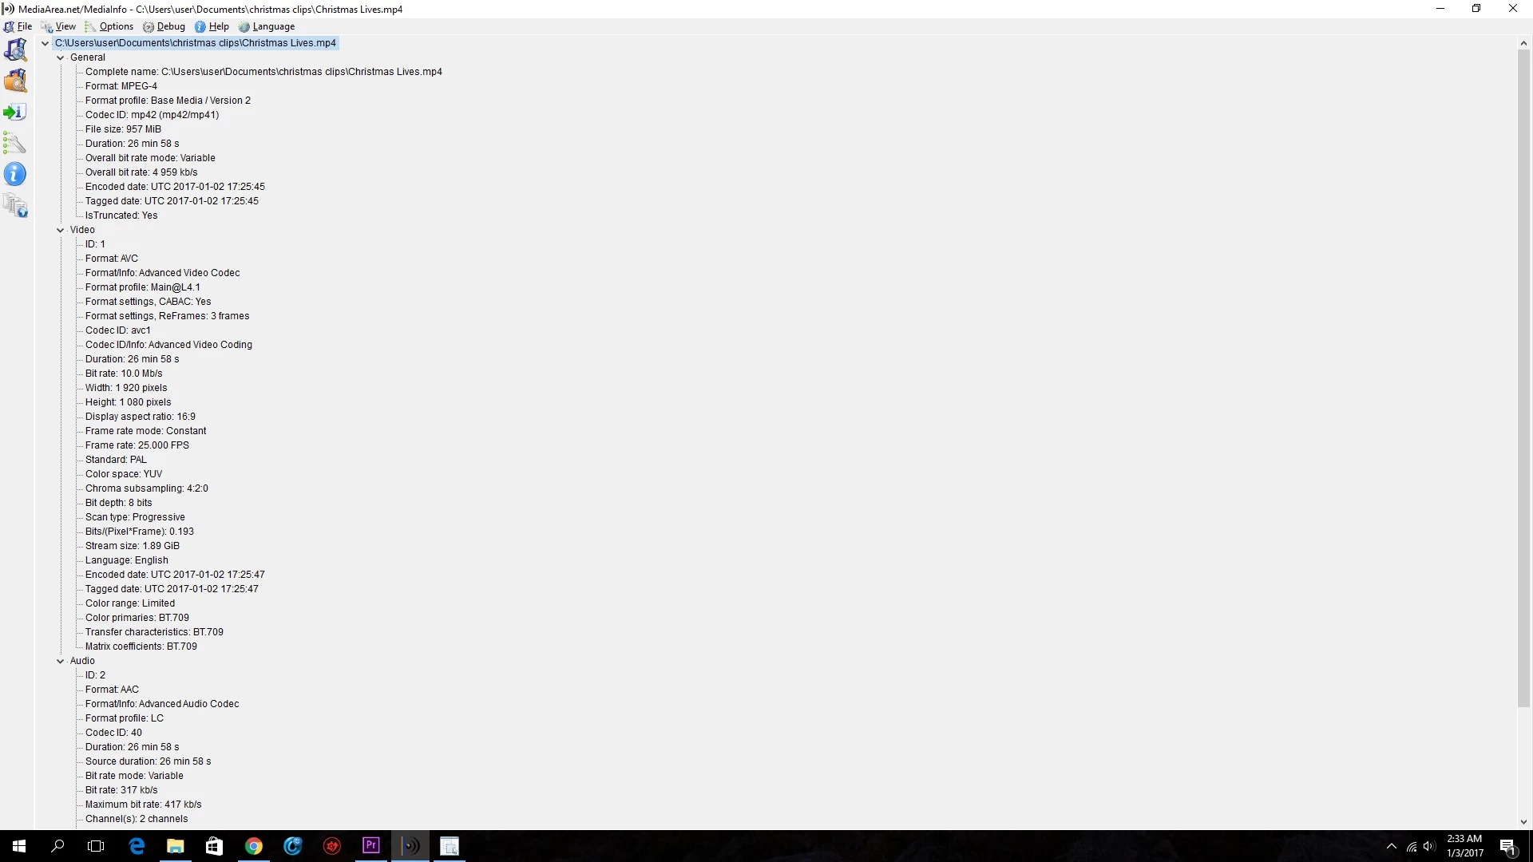This screenshot has height=862, width=1533.
Task: Open Google Chrome from the taskbar
Action: coord(254,846)
